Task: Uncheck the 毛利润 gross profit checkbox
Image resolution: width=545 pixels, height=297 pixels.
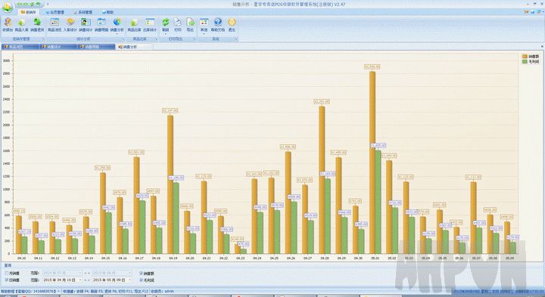Action: [x=141, y=280]
